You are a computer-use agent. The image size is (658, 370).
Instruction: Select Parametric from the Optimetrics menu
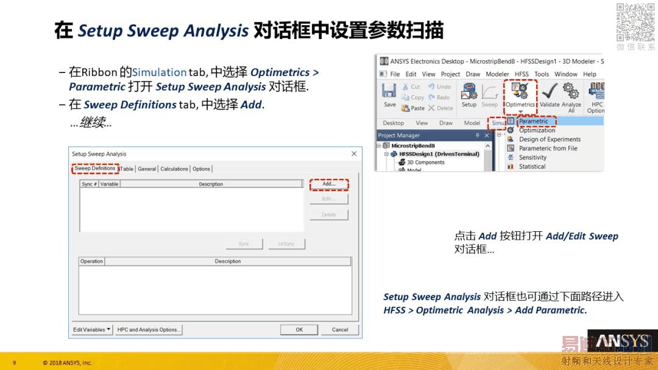tap(533, 121)
